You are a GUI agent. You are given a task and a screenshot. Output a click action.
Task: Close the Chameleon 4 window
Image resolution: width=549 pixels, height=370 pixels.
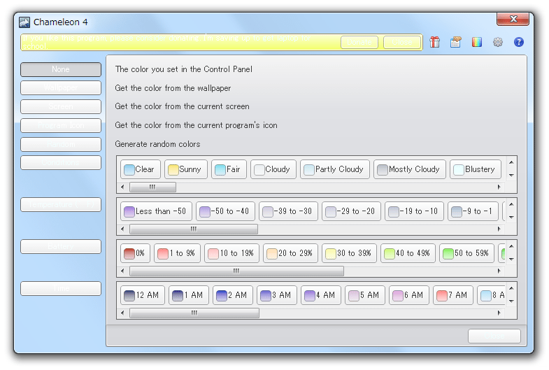[513, 19]
